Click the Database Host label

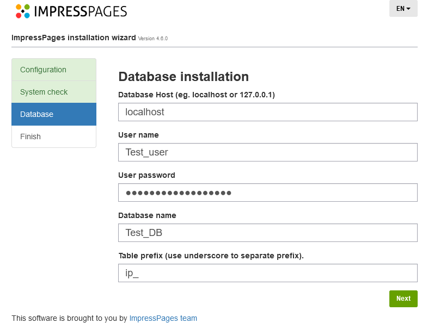197,95
